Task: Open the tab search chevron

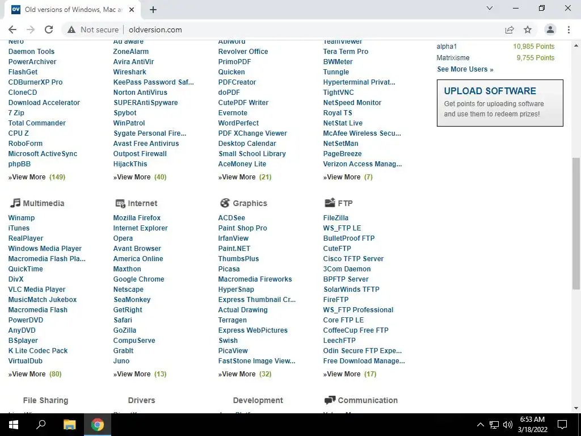Action: click(x=490, y=8)
